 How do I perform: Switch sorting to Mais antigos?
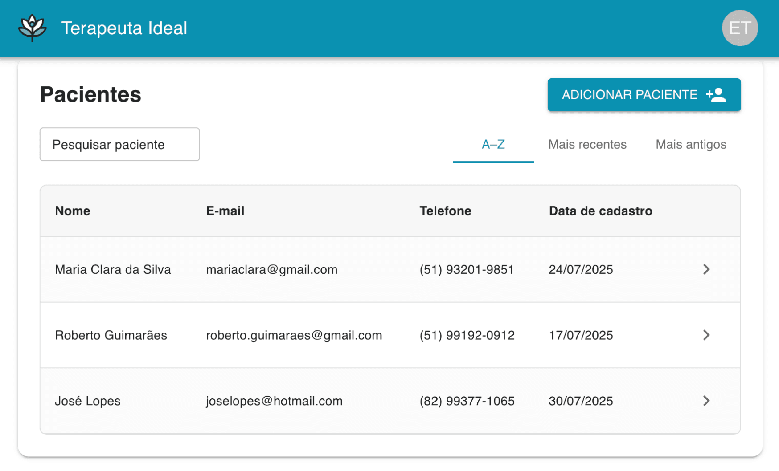(x=691, y=144)
